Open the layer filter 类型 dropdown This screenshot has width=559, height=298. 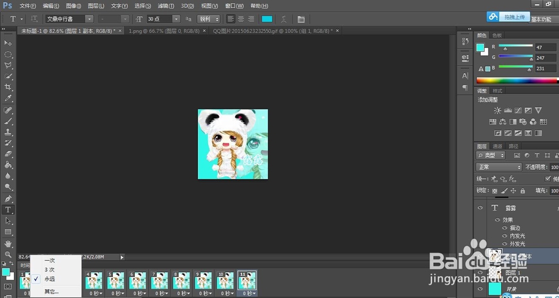click(491, 155)
